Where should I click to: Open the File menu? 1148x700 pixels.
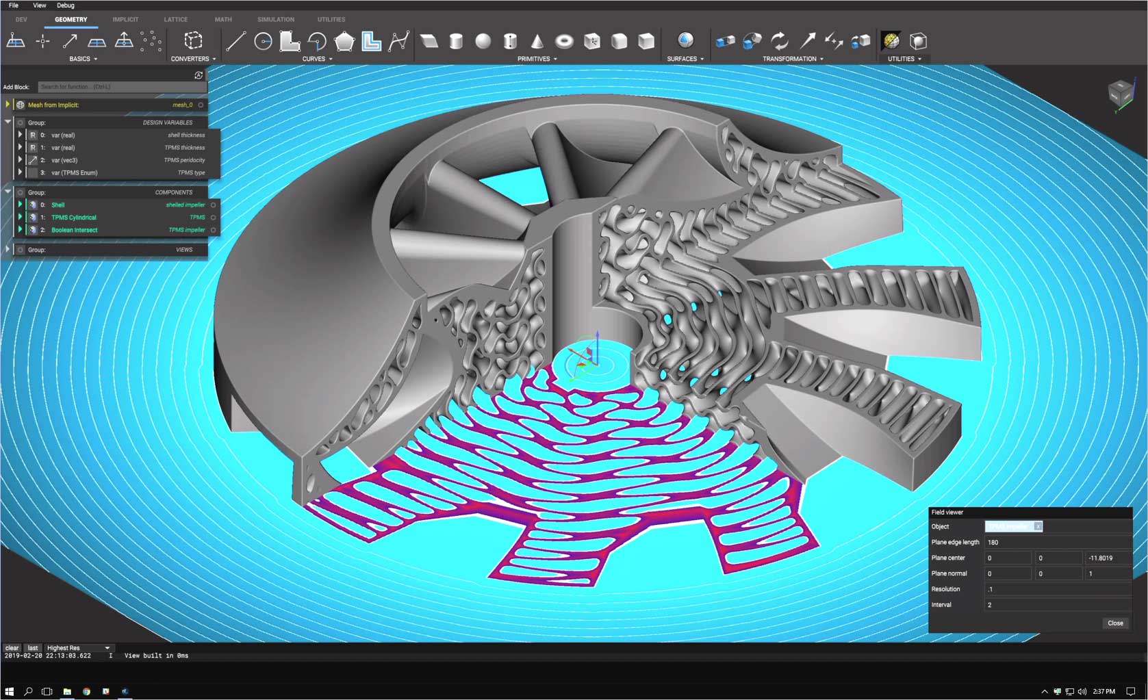click(x=14, y=5)
